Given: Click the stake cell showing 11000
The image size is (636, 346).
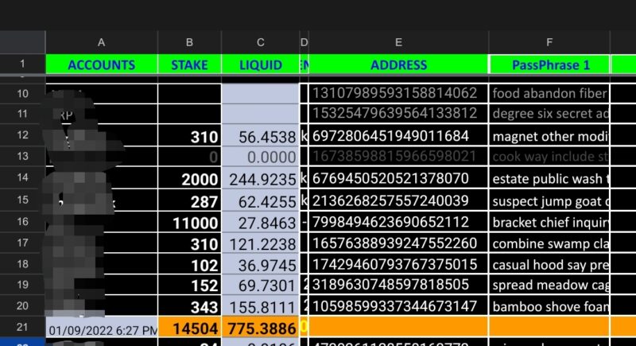Looking at the screenshot, I should (x=189, y=221).
